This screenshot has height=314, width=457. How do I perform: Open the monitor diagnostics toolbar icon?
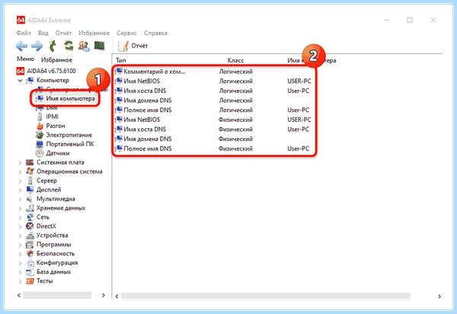click(99, 46)
